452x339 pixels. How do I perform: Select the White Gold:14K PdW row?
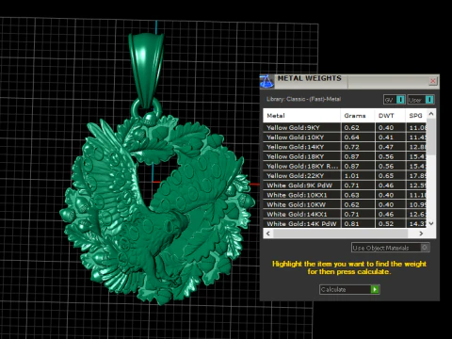(x=345, y=223)
